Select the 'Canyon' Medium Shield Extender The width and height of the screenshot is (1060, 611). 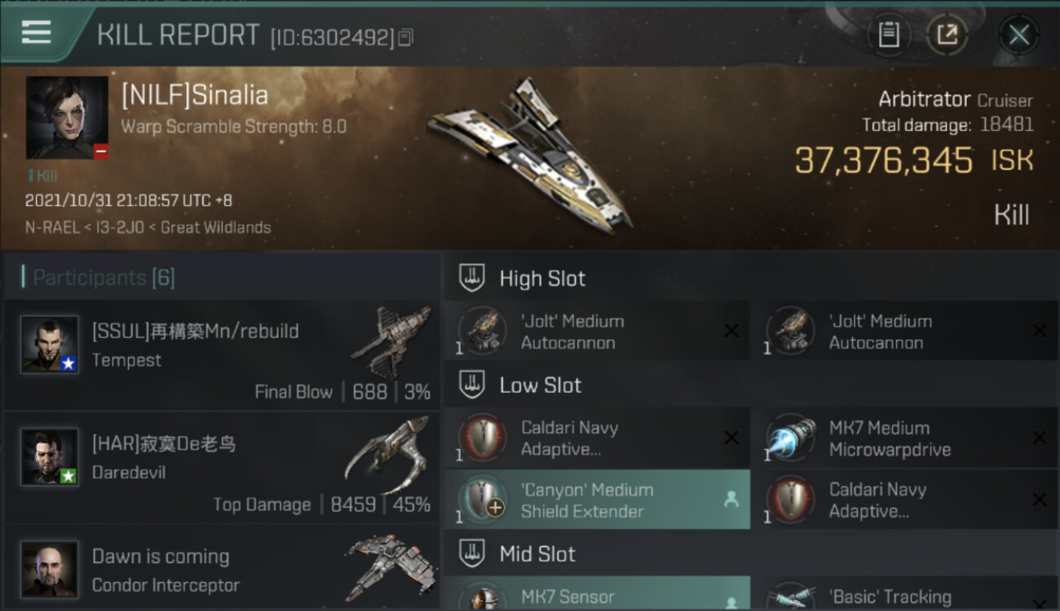pyautogui.click(x=597, y=499)
